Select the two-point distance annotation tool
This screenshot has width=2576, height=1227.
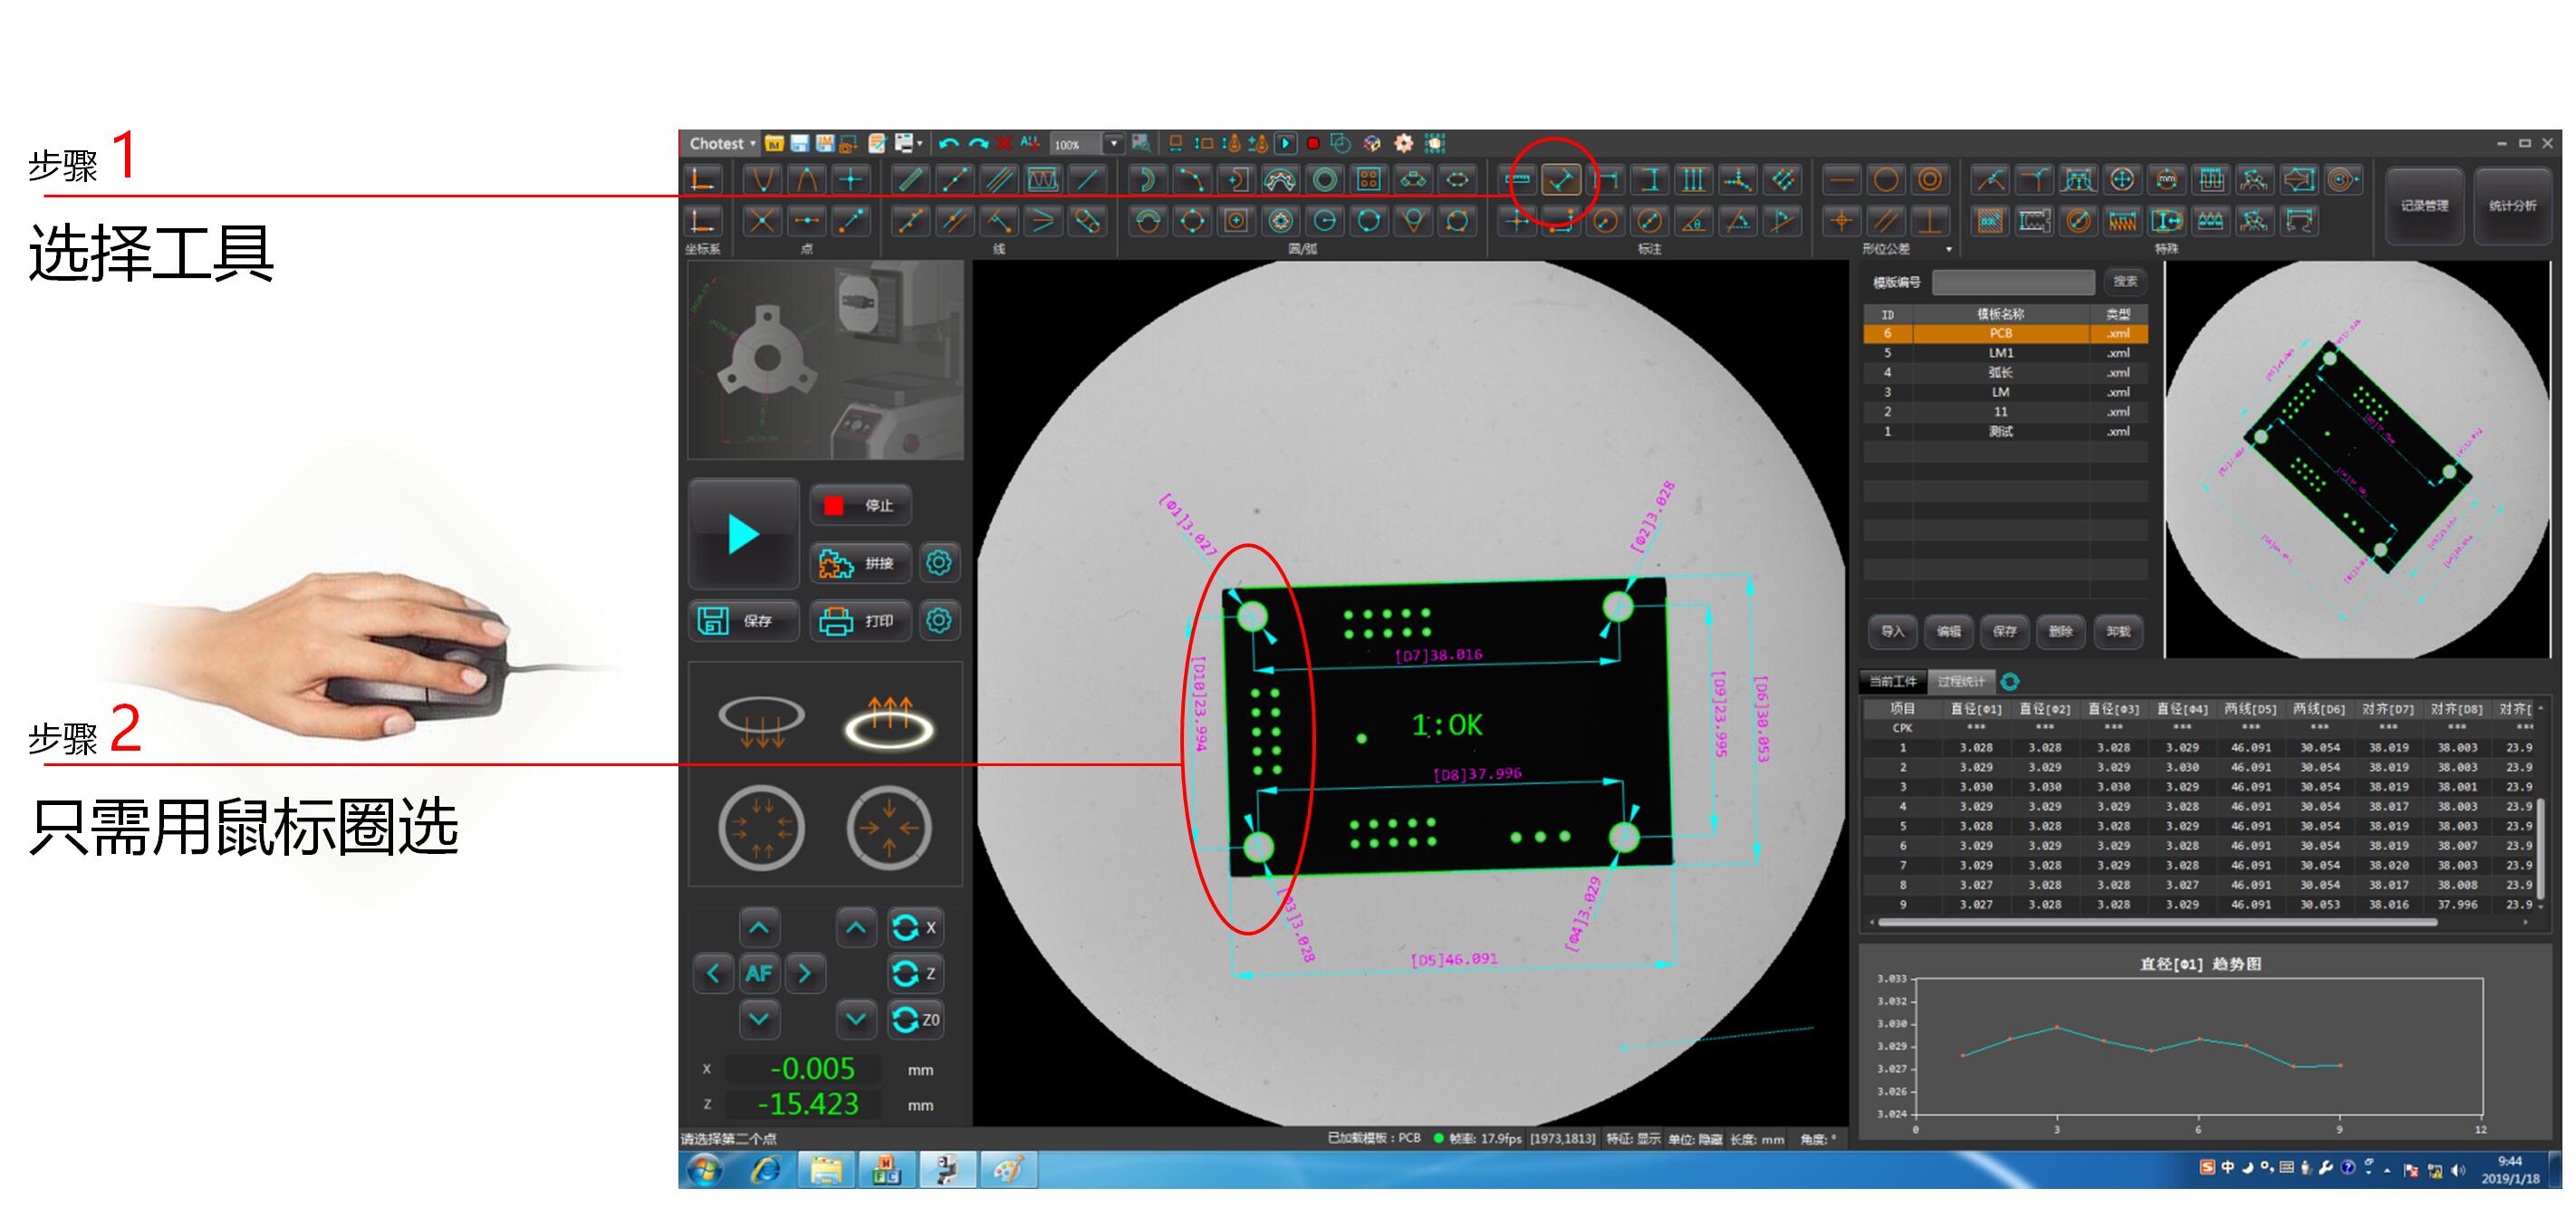tap(1560, 180)
